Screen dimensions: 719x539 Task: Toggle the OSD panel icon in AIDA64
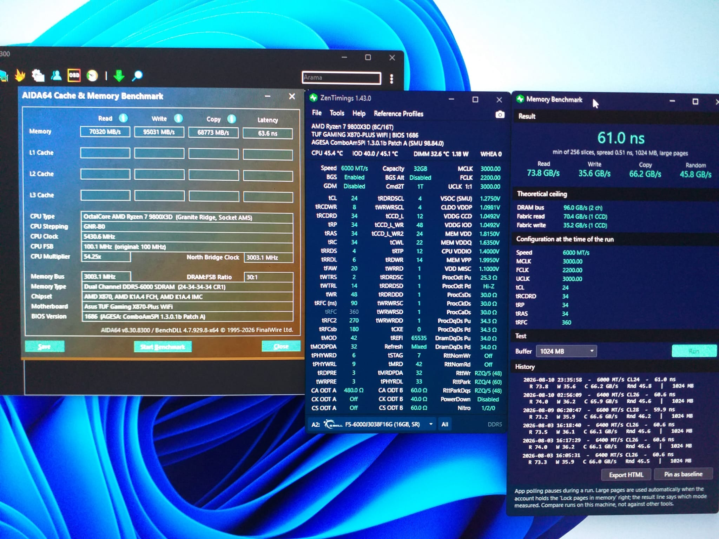74,75
